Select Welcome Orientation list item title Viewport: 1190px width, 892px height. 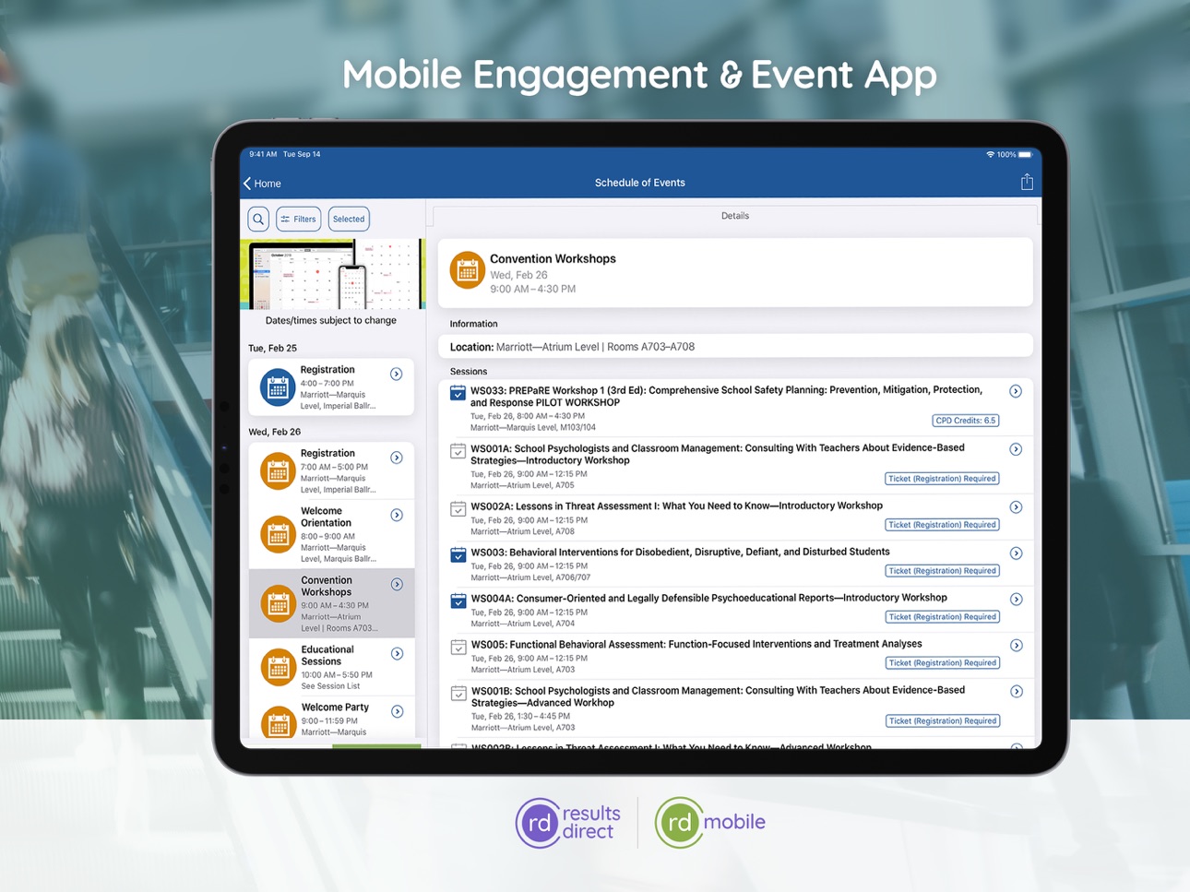click(x=327, y=517)
